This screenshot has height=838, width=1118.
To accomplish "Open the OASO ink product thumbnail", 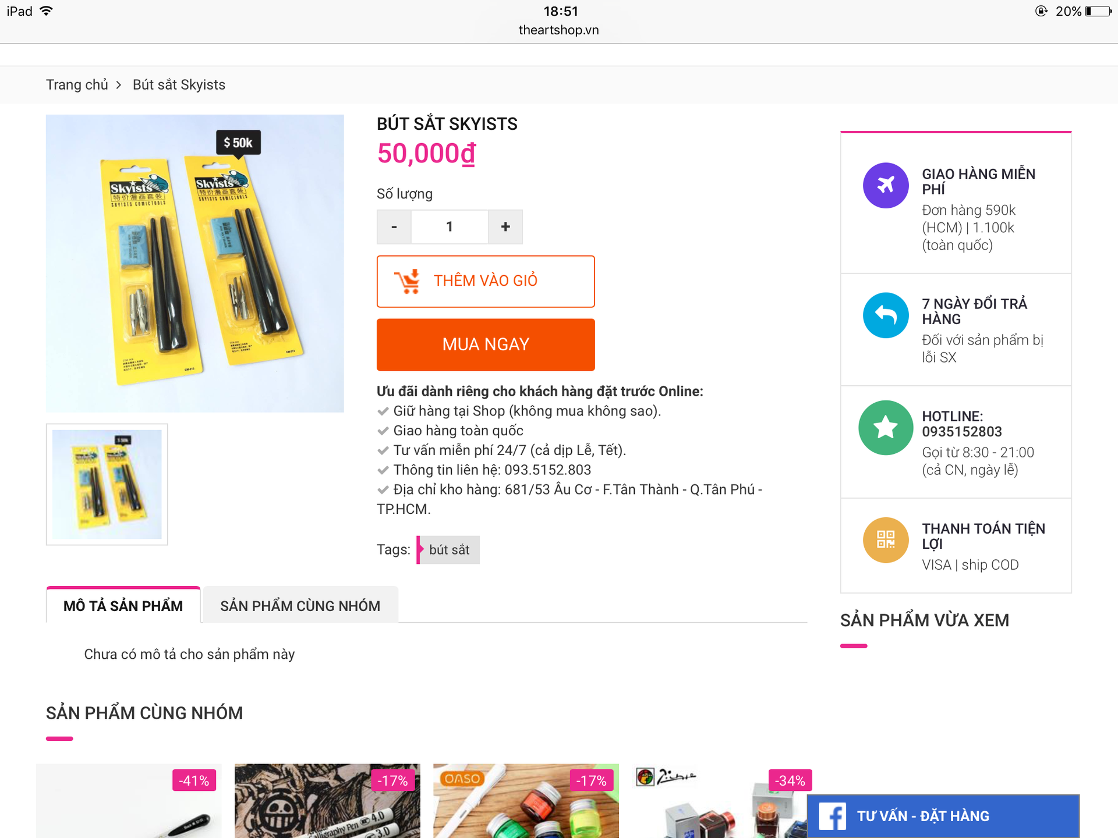I will [526, 803].
